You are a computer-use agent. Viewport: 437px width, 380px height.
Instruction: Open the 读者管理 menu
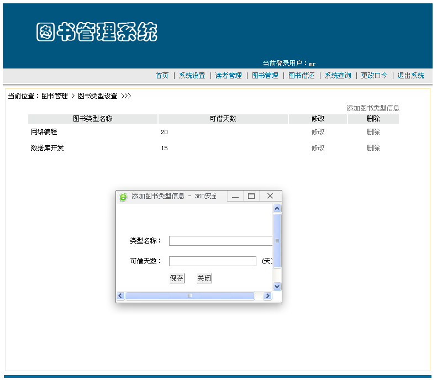pos(228,76)
